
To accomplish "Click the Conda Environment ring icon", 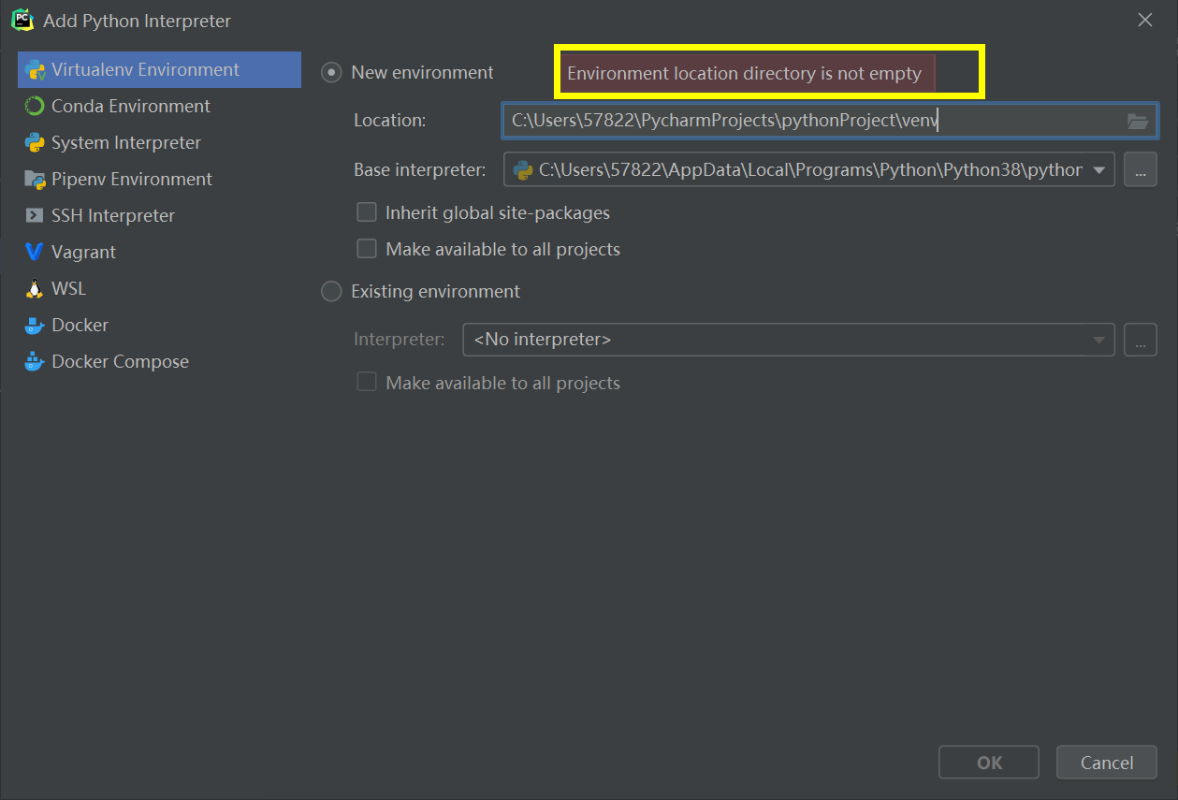I will coord(35,107).
